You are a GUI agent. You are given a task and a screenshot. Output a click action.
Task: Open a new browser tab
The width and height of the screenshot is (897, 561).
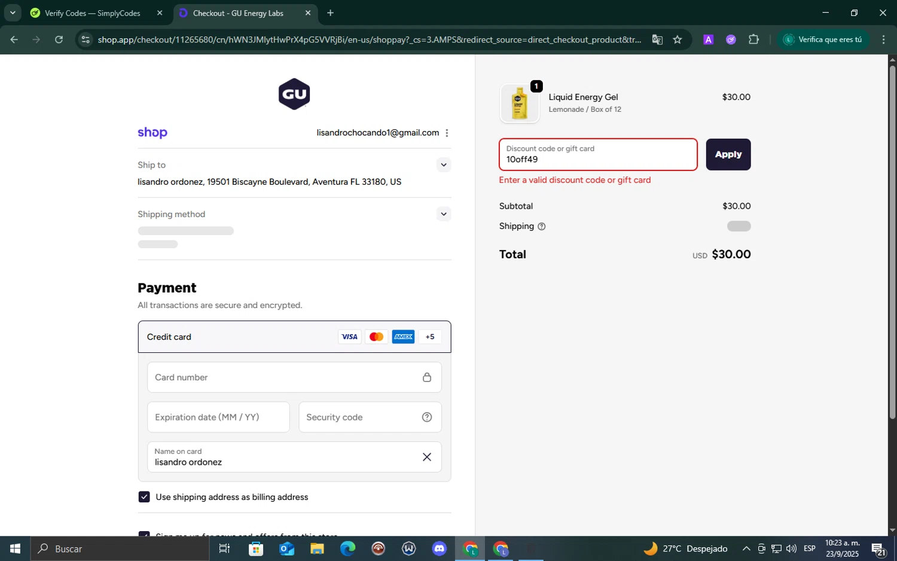[330, 13]
